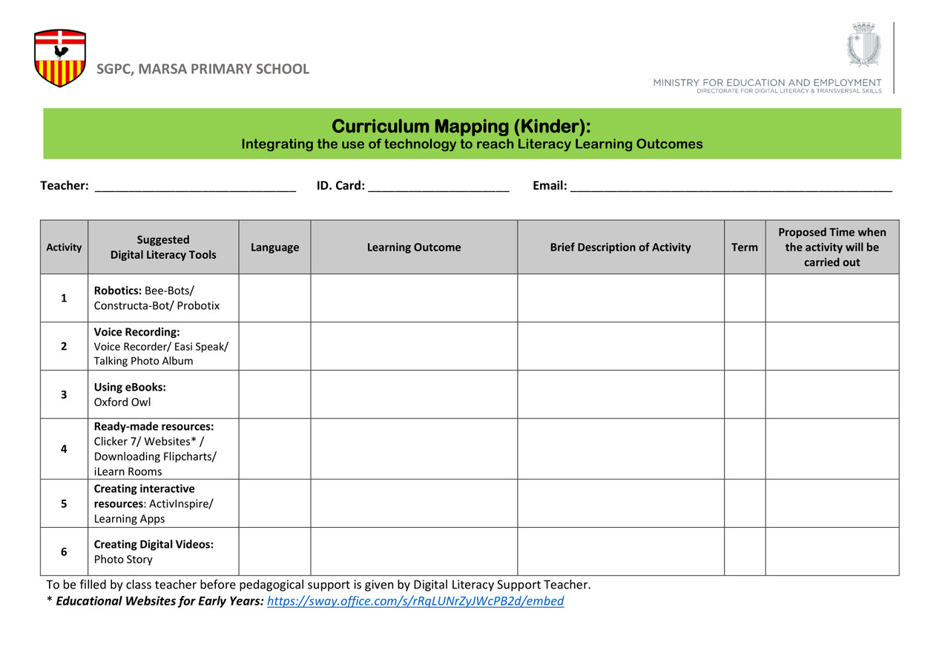
Task: Select the 'Creating Digital Videos: Photo Story' cell
Action: tap(163, 551)
